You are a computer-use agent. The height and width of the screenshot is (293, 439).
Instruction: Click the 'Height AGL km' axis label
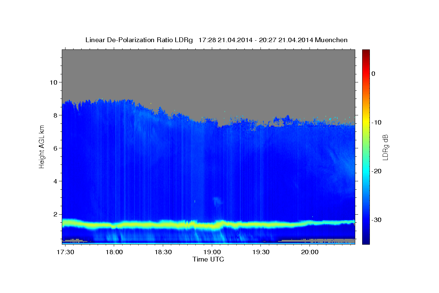(42, 146)
